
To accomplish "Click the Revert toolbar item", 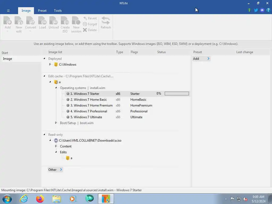I will click(x=90, y=18).
